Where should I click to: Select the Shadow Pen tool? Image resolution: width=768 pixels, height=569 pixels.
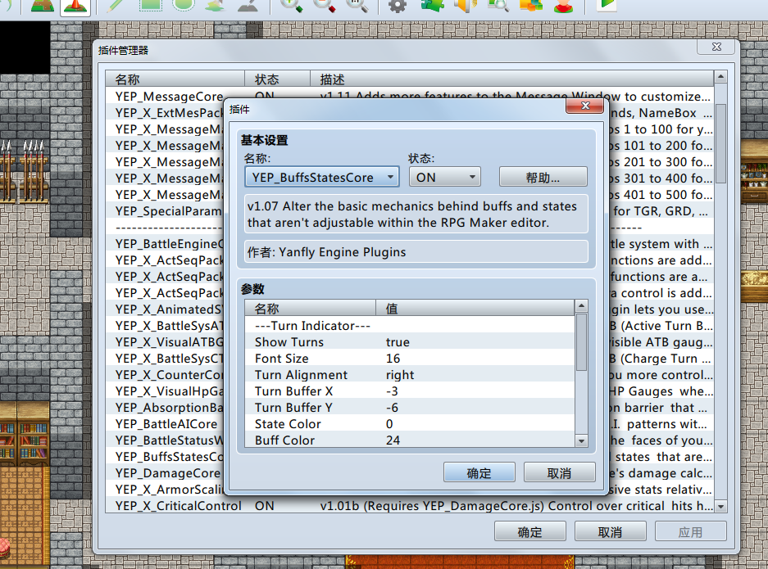pos(248,6)
